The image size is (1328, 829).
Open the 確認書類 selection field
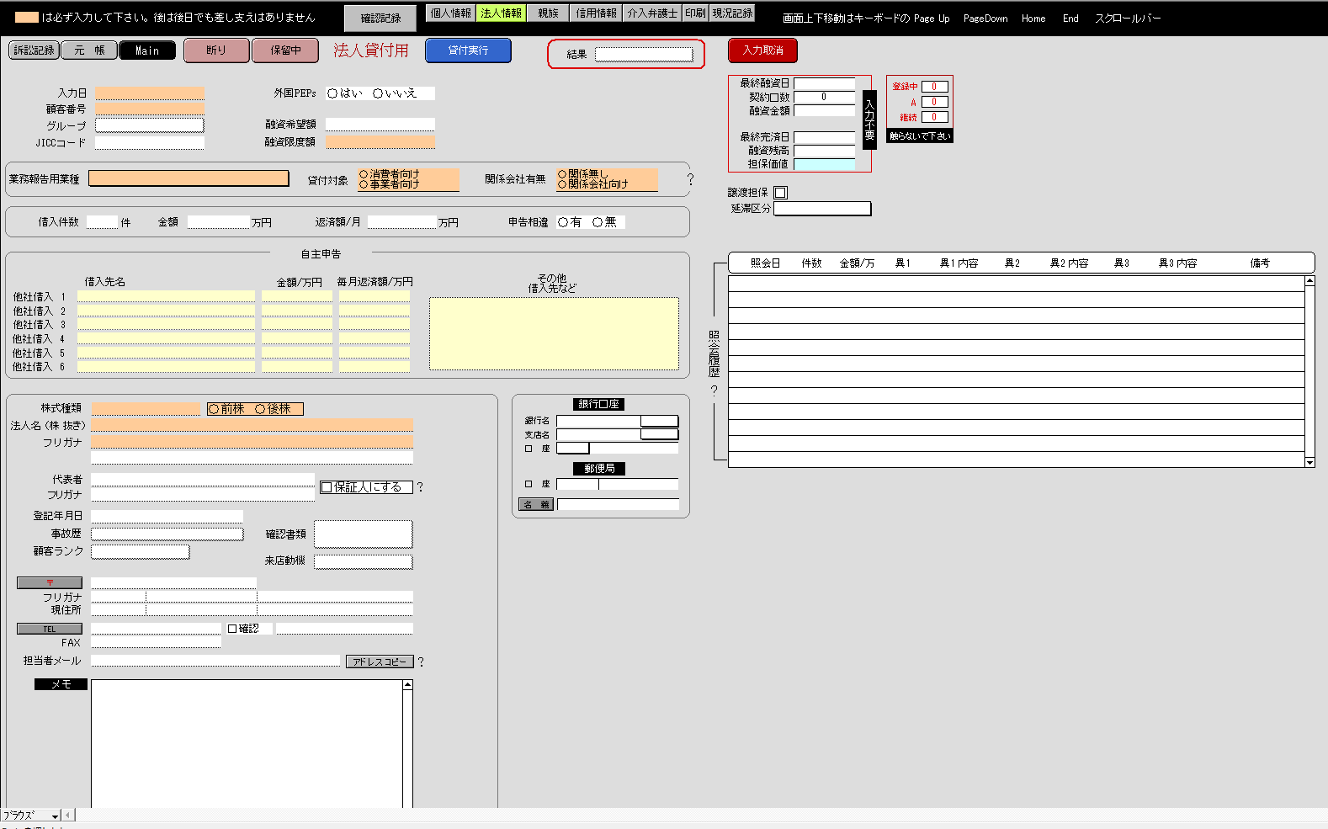click(364, 534)
